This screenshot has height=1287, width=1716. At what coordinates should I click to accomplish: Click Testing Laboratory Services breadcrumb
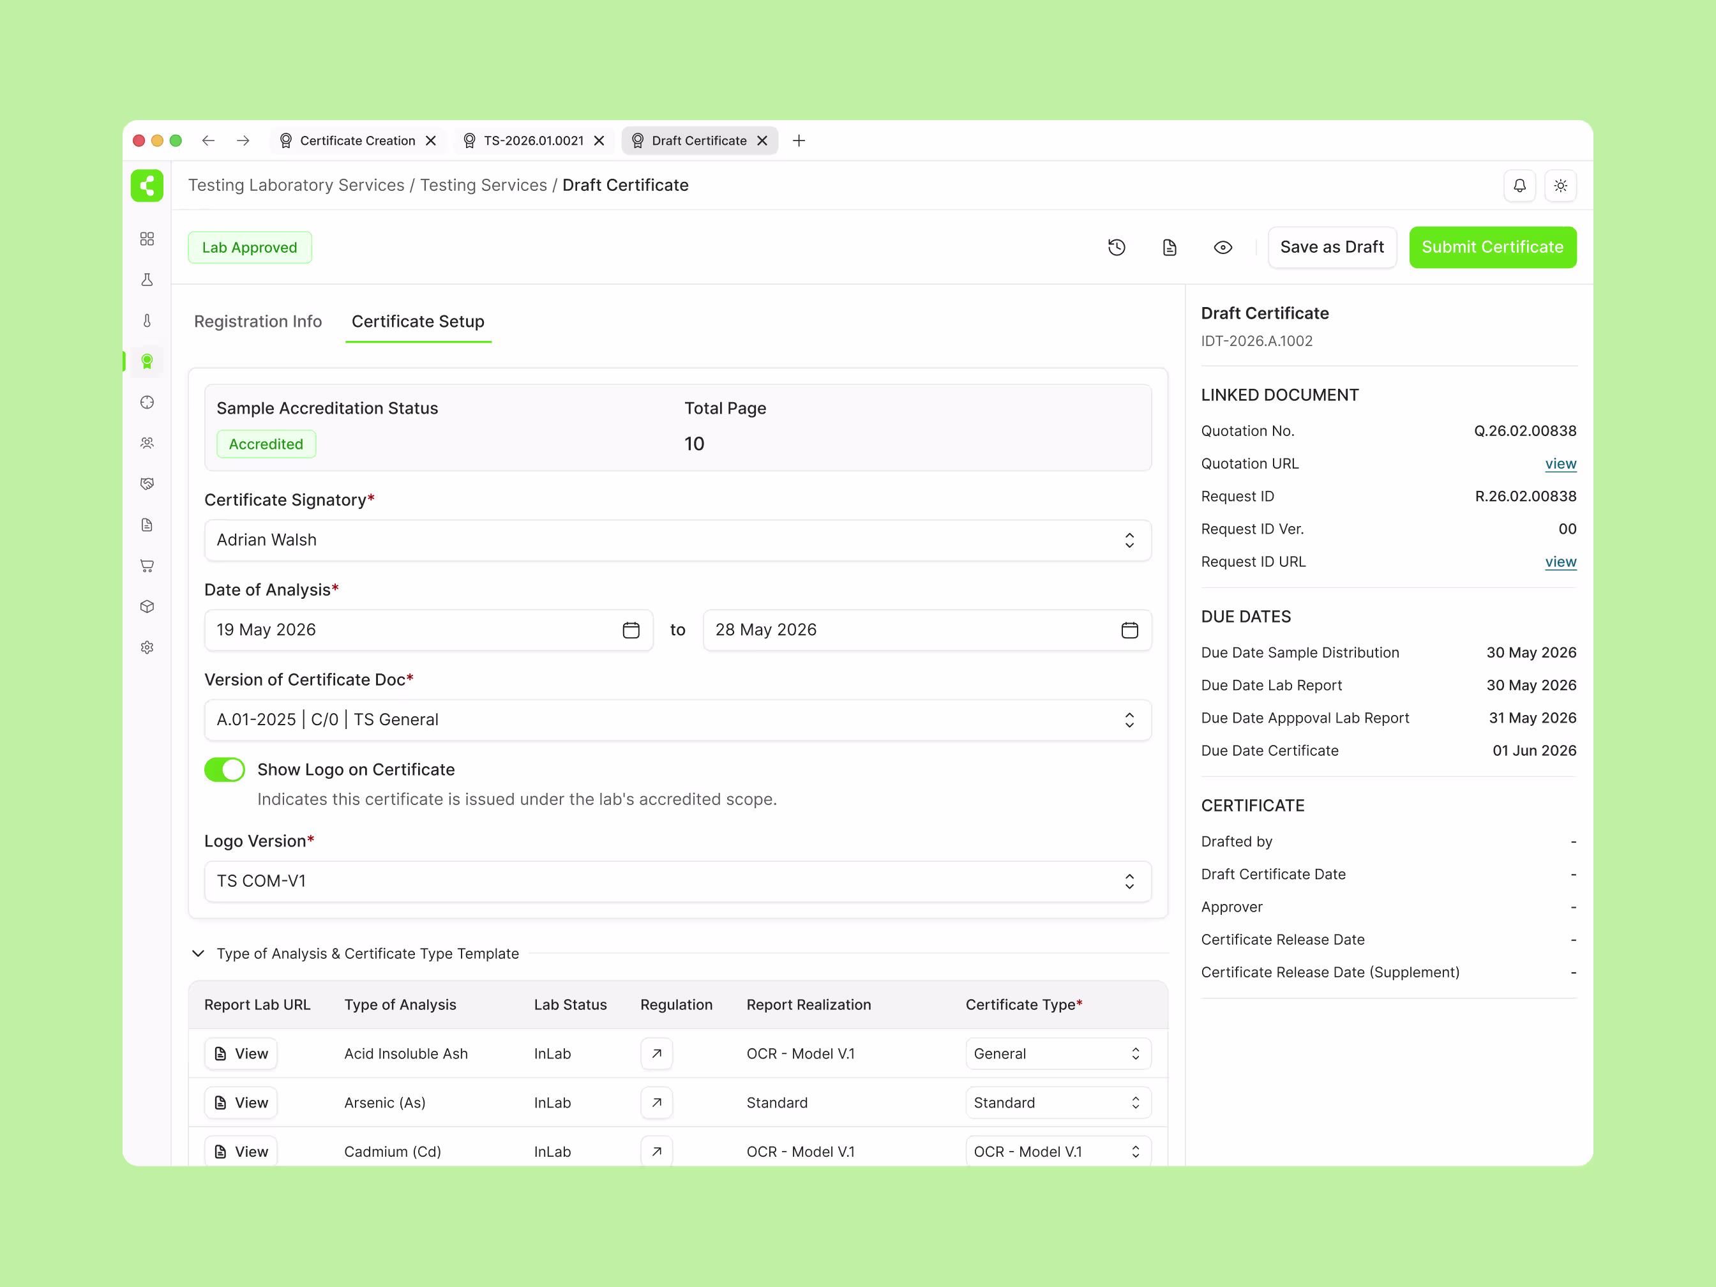[296, 184]
